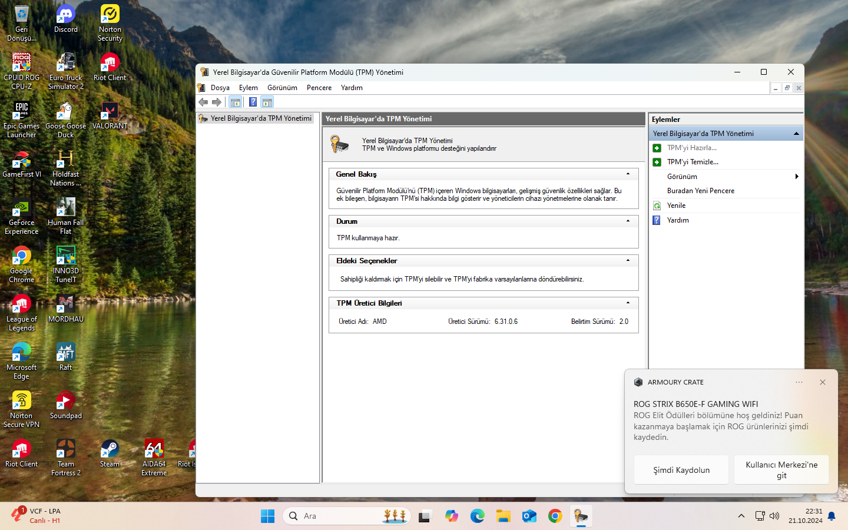Collapse the Eldeki Seçenekler section
This screenshot has height=530, width=848.
628,260
